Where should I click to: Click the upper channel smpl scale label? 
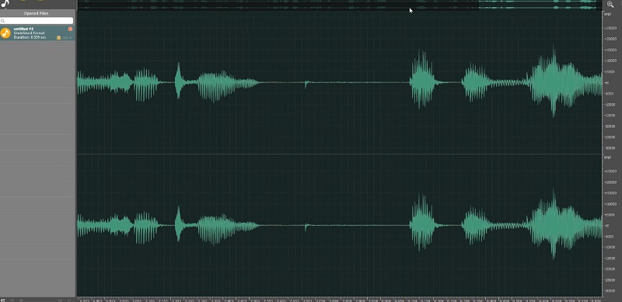click(608, 14)
